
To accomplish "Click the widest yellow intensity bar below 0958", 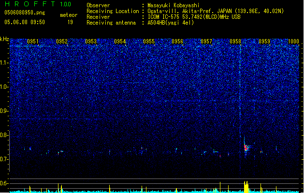I will [246, 187].
